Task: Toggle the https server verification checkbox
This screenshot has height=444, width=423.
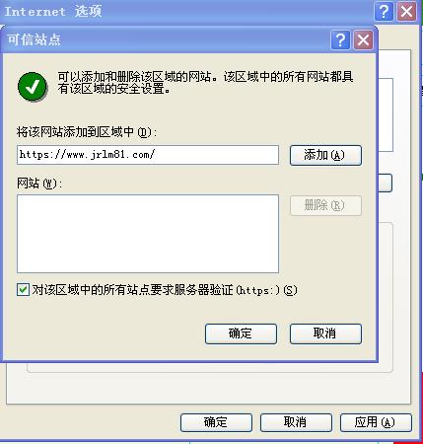Action: [23, 290]
